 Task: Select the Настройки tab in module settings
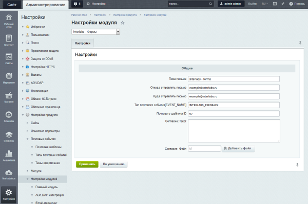coord(83,43)
